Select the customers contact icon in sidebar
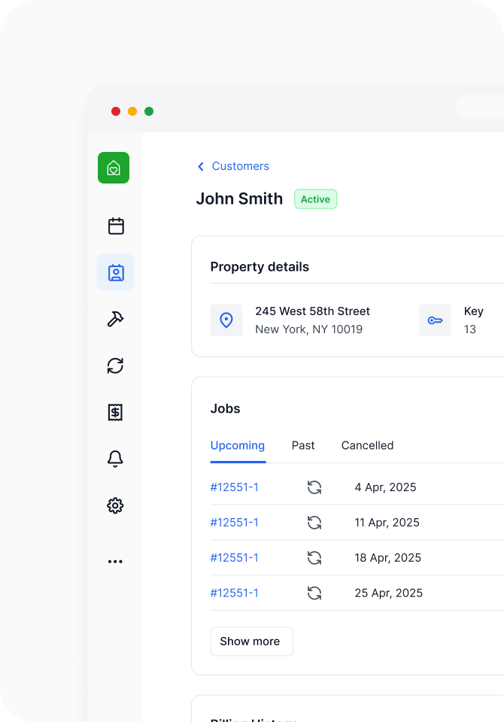This screenshot has width=504, height=722. coord(116,272)
